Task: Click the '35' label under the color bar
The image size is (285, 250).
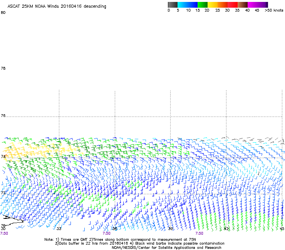Action: [x=237, y=10]
